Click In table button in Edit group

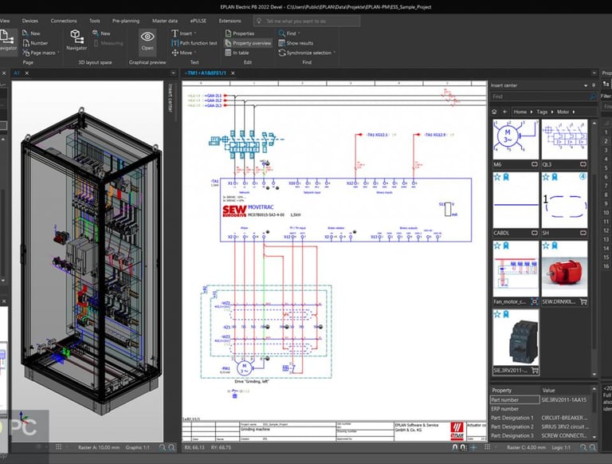[x=241, y=53]
